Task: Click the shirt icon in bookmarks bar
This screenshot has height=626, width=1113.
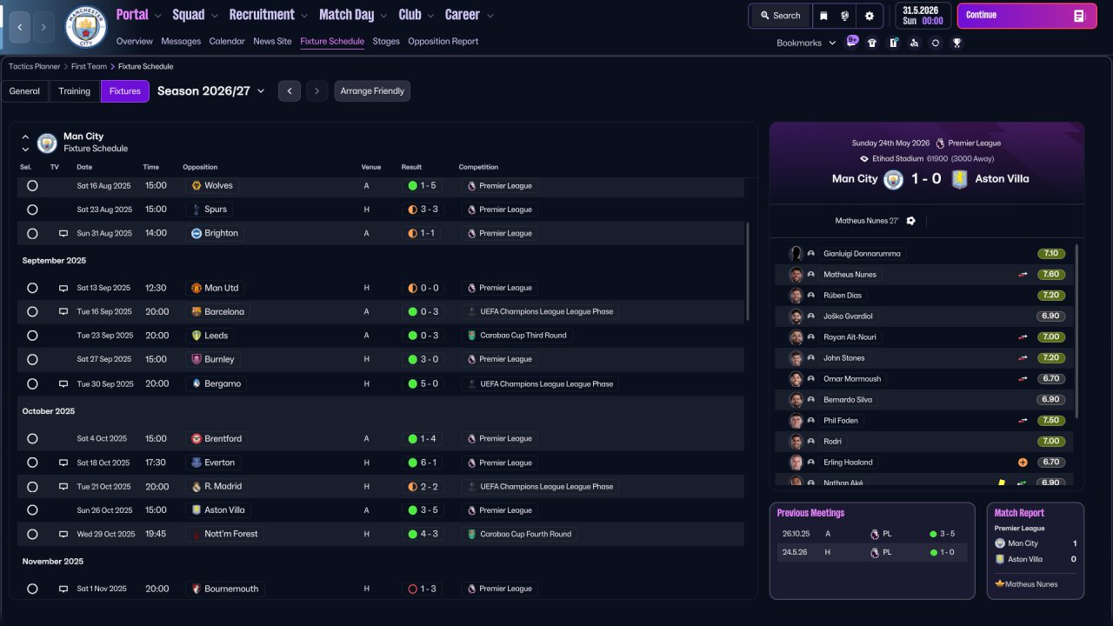Action: tap(872, 43)
